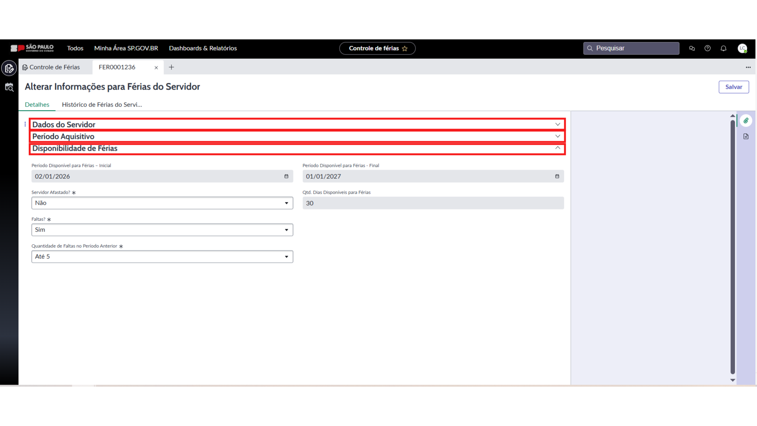
Task: Click the left sidebar list-search icon
Action: click(x=9, y=87)
